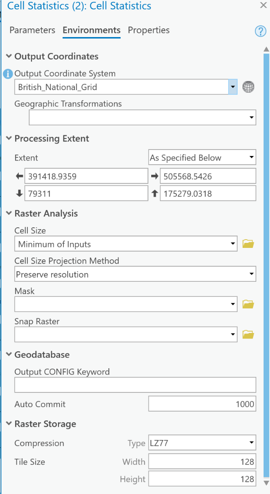
Task: Close the Cell Statistics pane
Action: coord(263,5)
